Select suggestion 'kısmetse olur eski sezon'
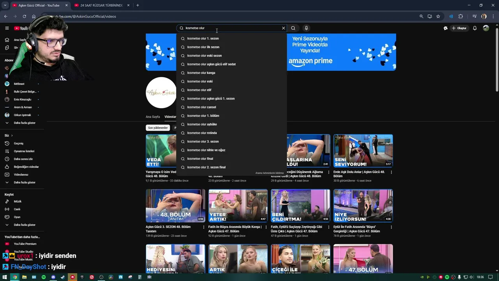The image size is (499, 281). (x=232, y=55)
